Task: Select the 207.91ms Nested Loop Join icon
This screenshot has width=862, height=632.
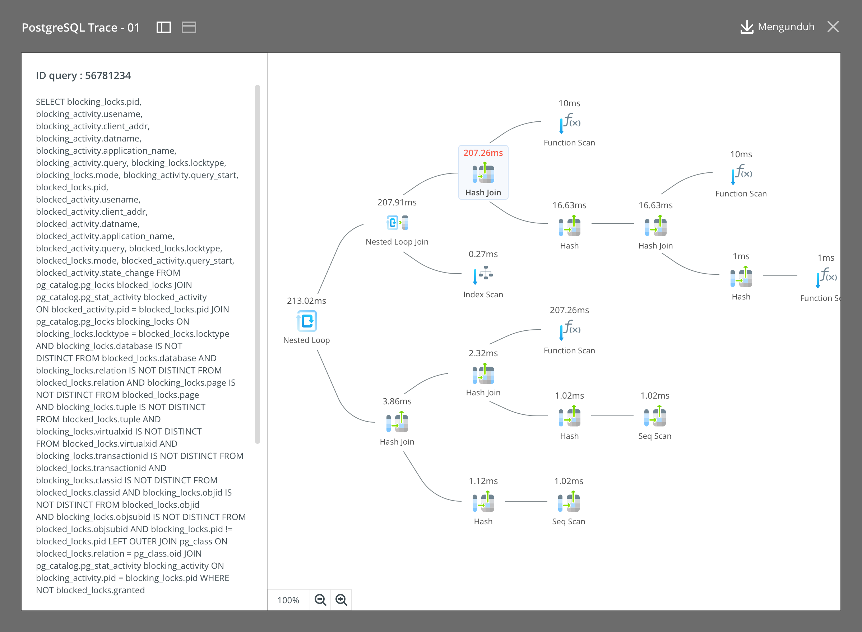Action: pyautogui.click(x=397, y=222)
